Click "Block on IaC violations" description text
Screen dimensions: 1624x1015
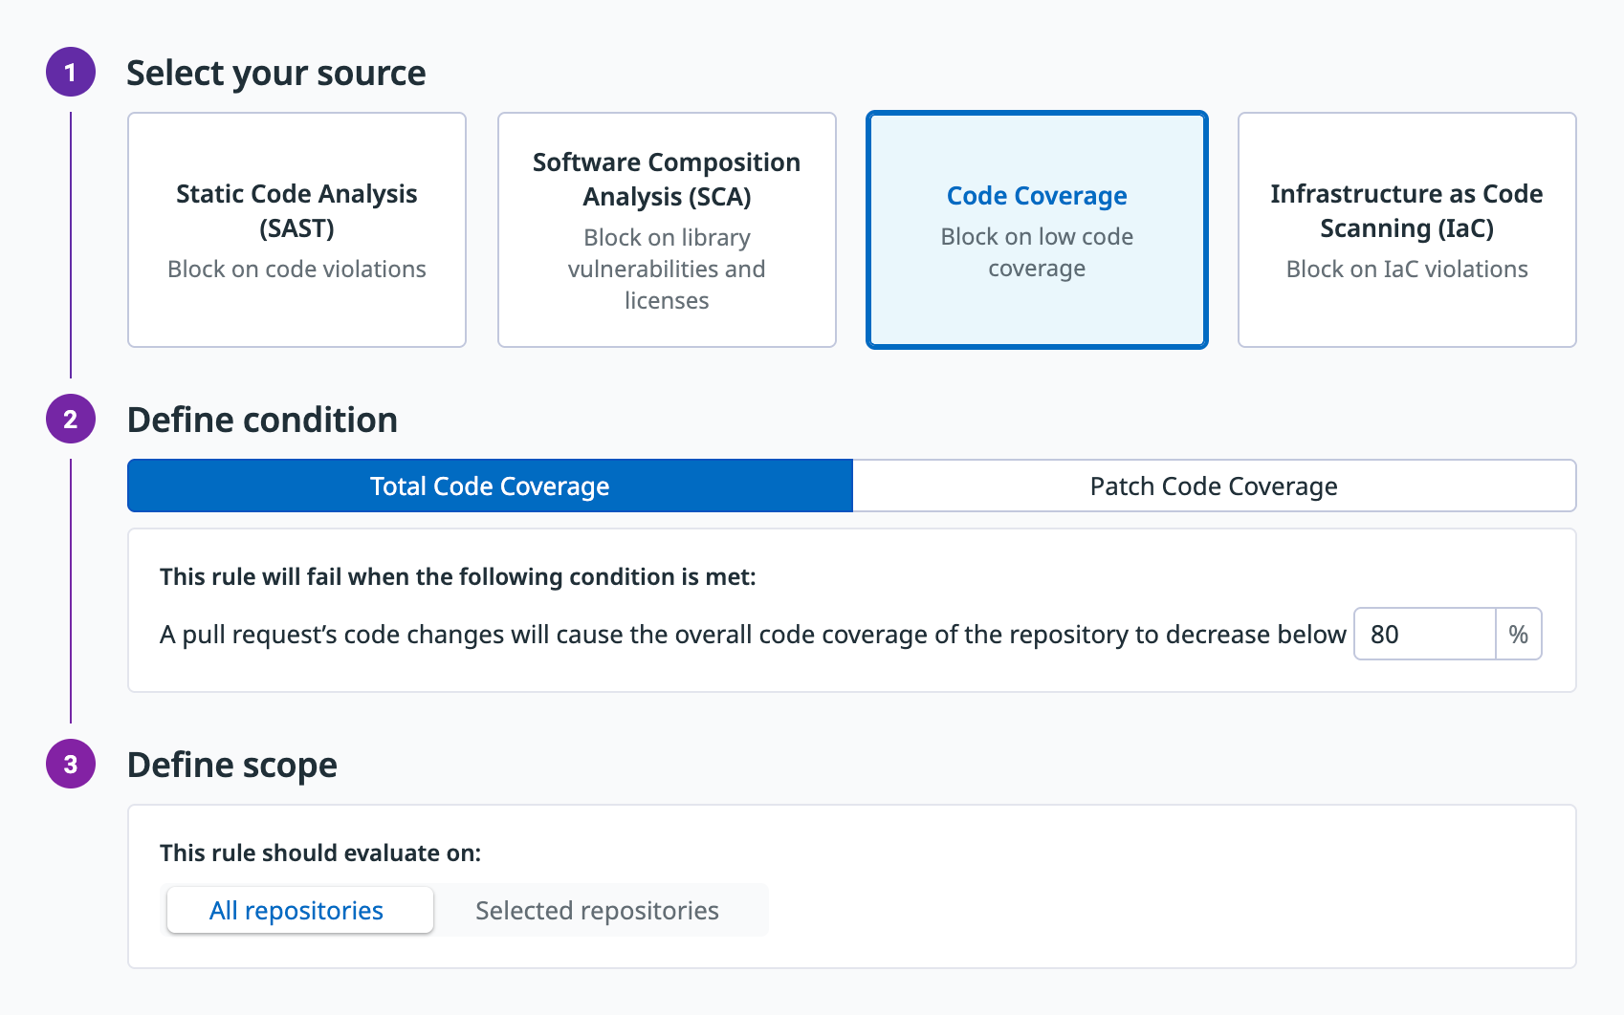point(1406,270)
